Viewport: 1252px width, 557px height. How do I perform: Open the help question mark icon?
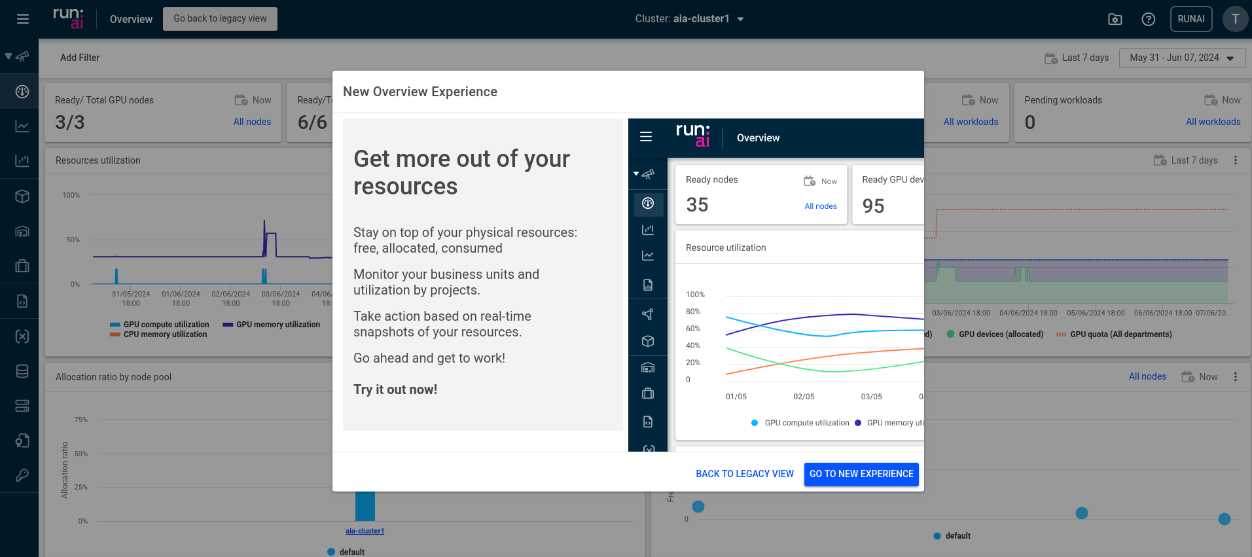coord(1148,19)
